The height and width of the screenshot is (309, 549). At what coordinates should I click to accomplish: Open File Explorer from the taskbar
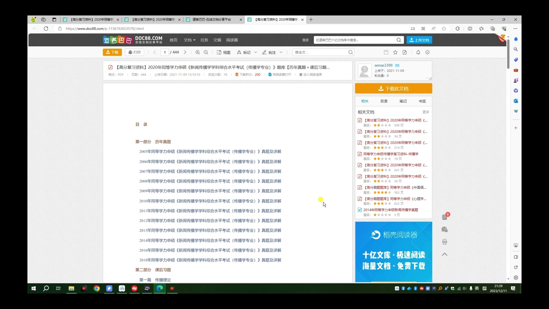click(71, 288)
